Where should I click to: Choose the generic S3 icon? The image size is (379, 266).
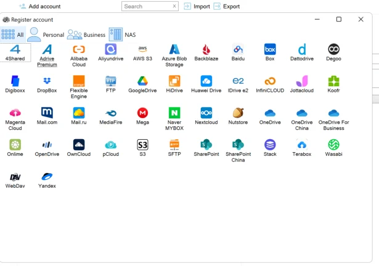point(142,148)
